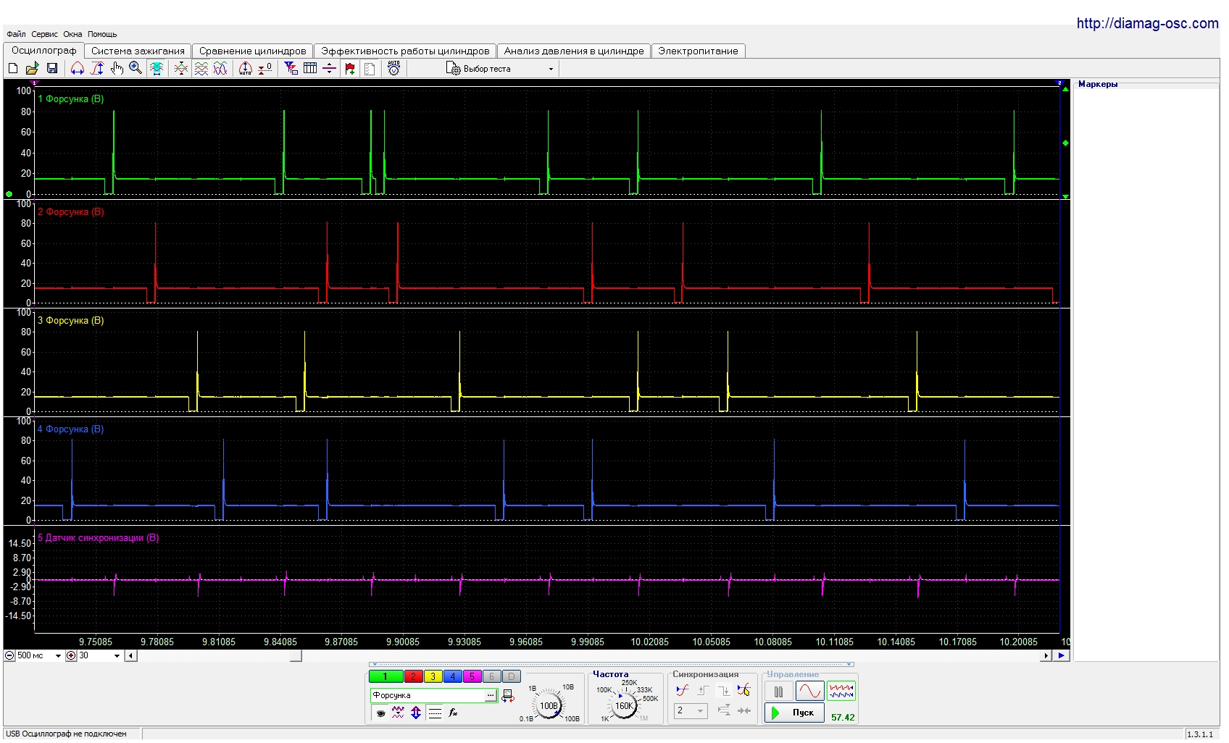Switch to the 'Электропитание' tab
1229x743 pixels.
pos(698,51)
